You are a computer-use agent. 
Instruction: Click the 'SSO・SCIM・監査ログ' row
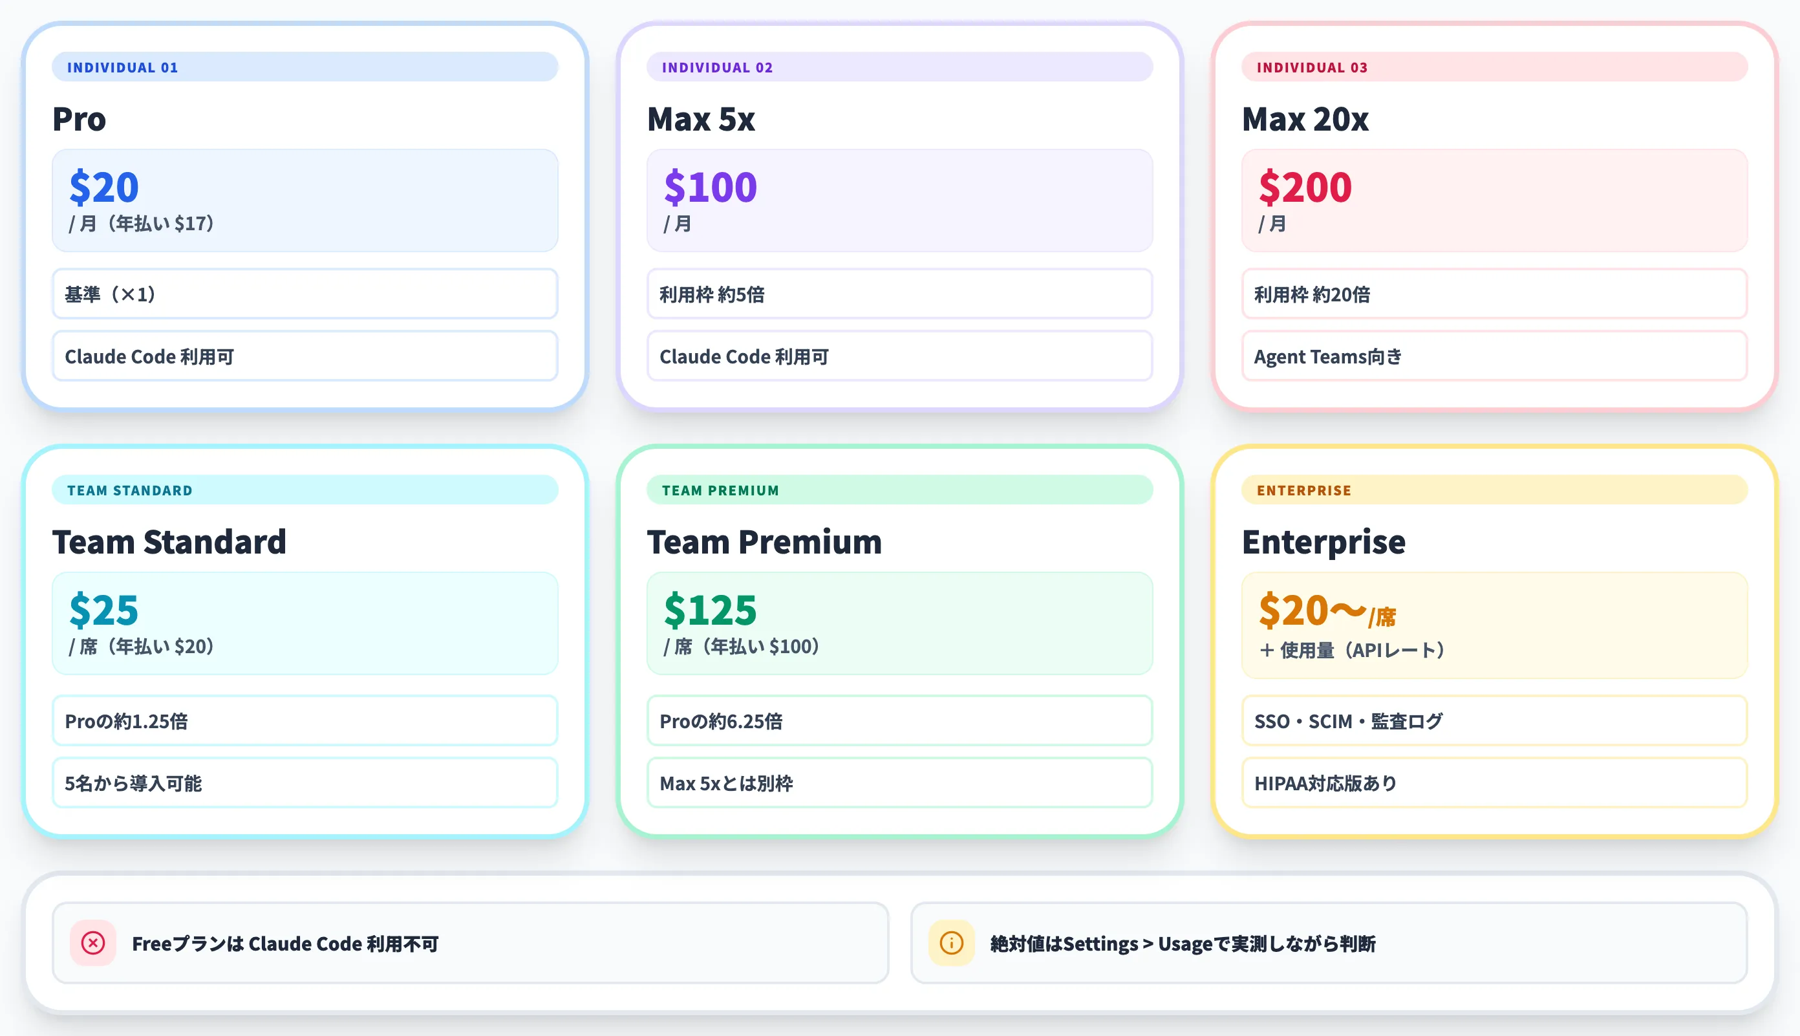(x=1494, y=721)
